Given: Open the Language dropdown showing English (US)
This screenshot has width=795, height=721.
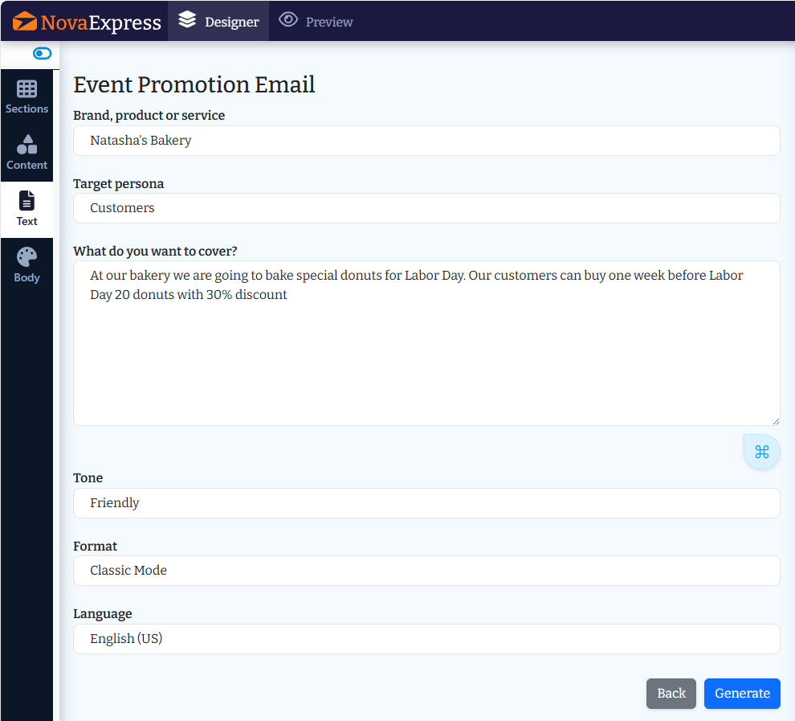Looking at the screenshot, I should click(x=426, y=638).
